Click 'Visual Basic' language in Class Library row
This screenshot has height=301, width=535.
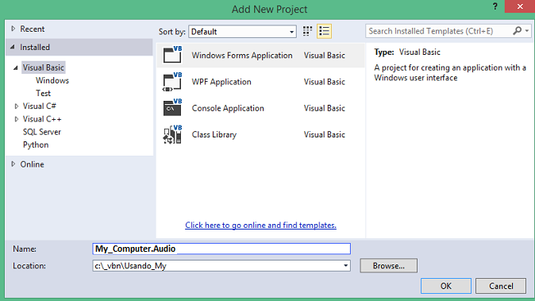click(325, 134)
